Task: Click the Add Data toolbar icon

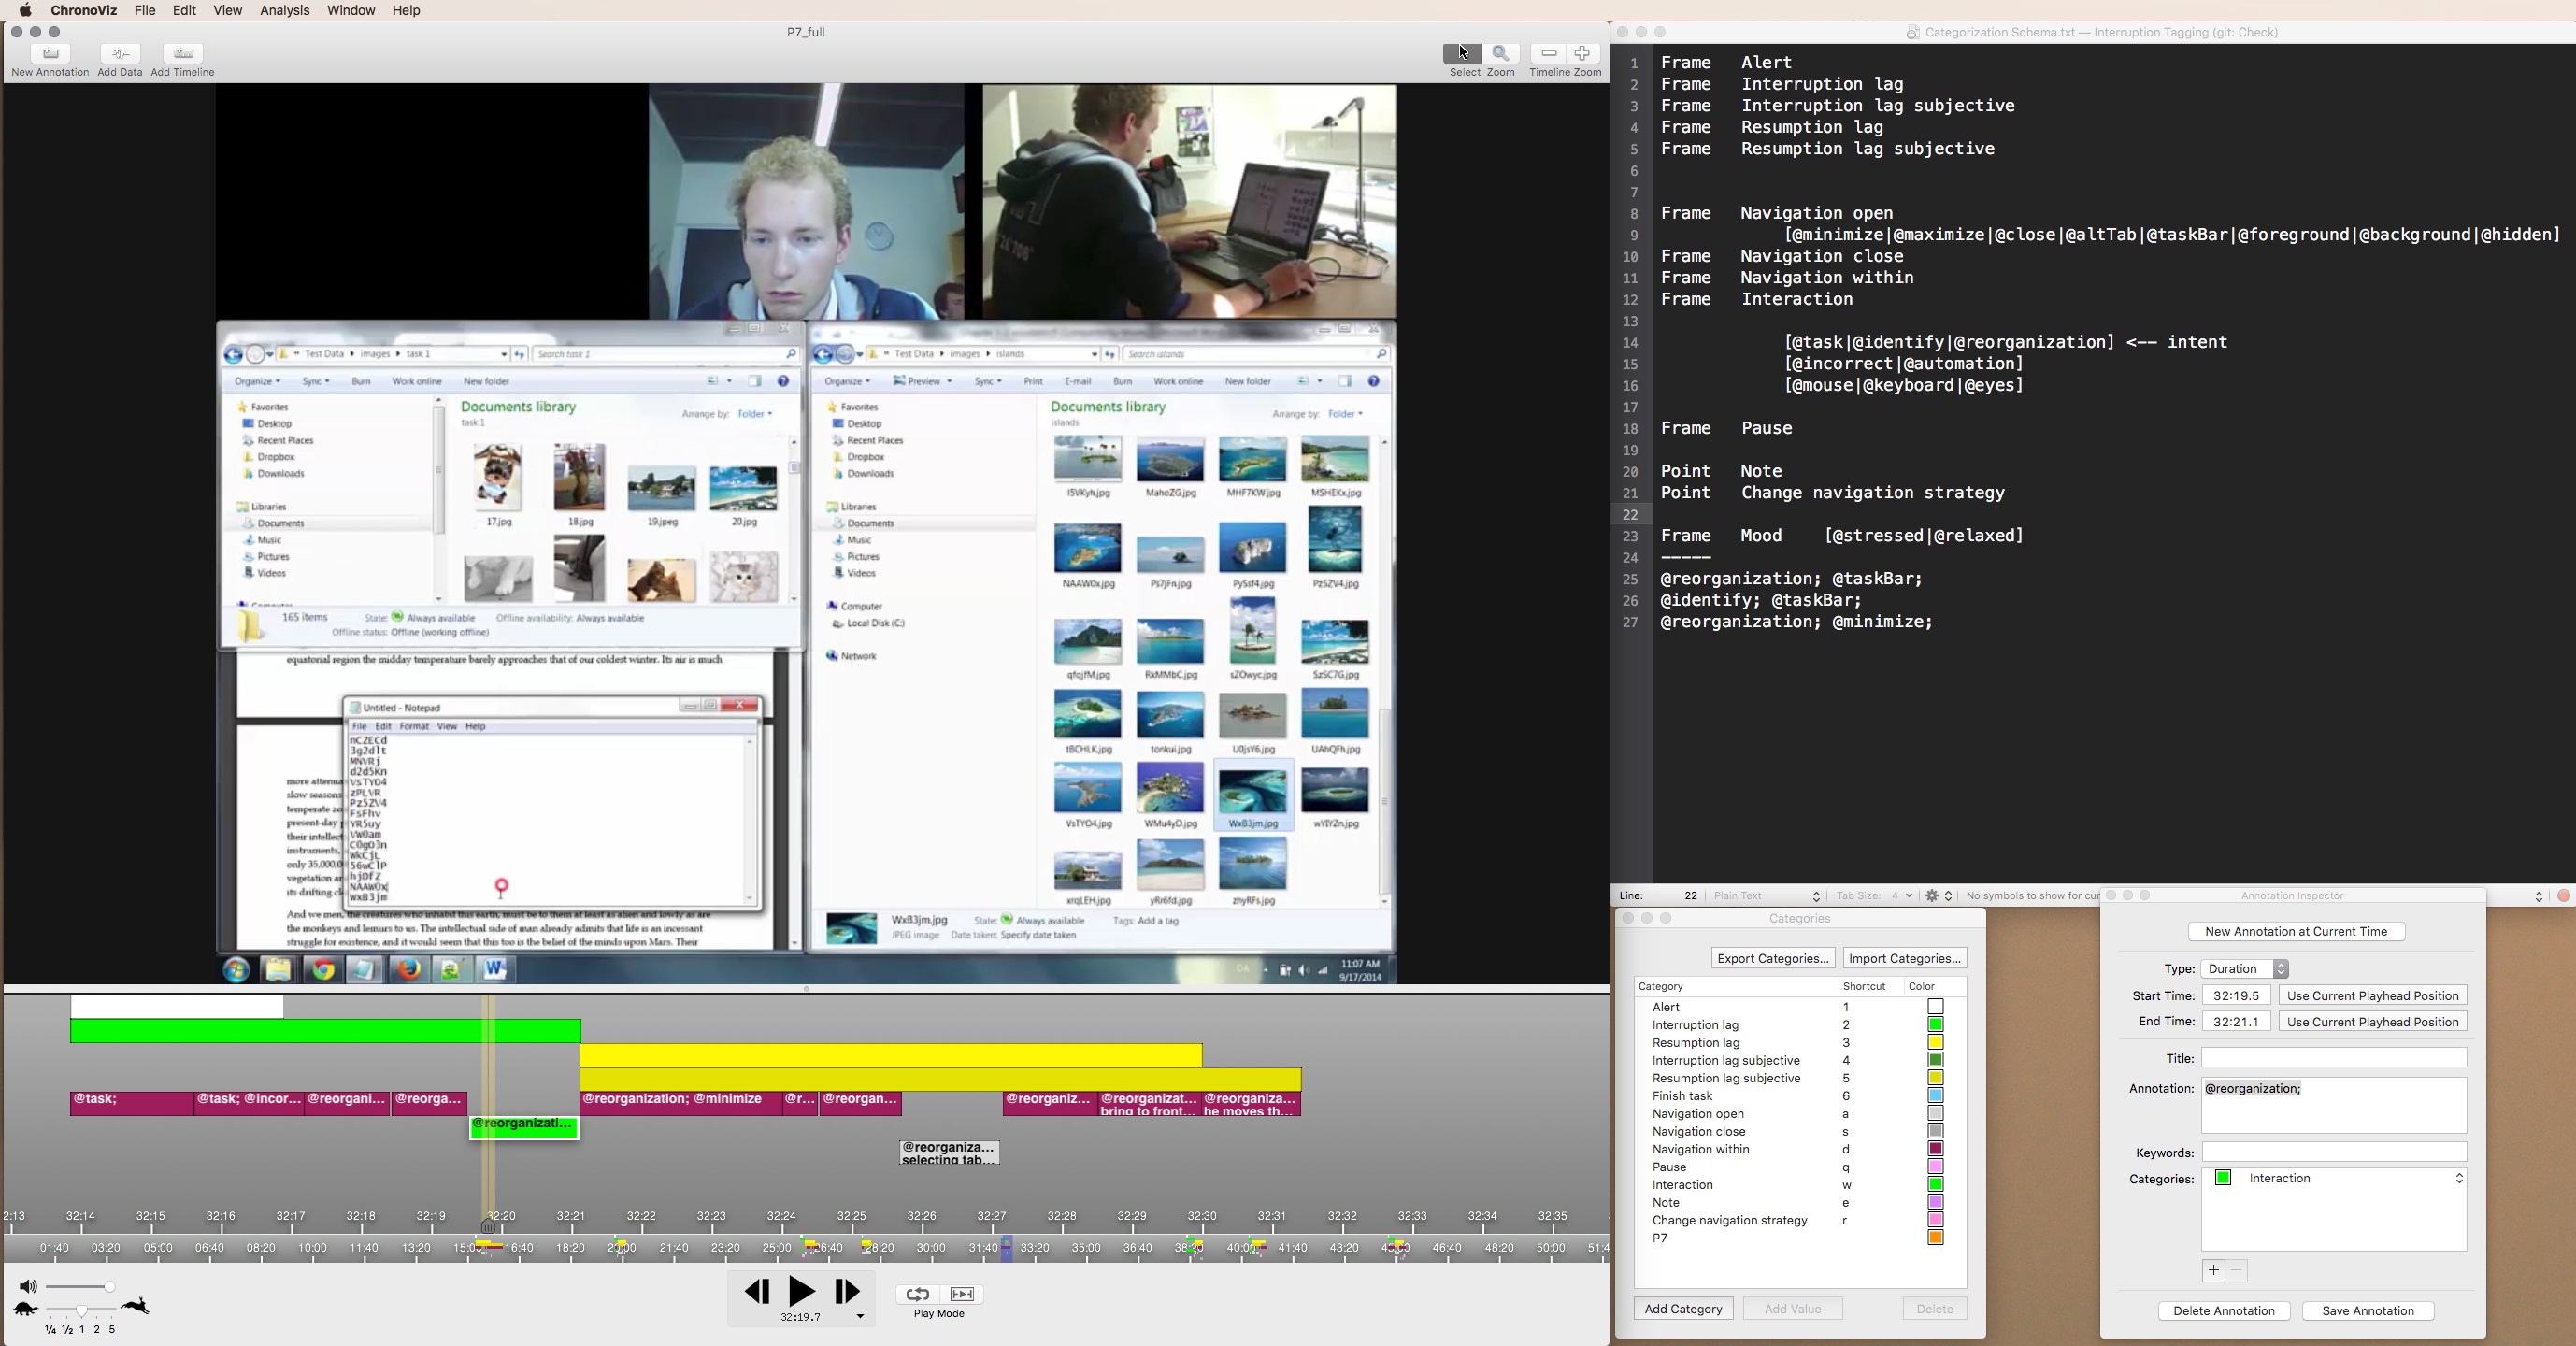Action: click(120, 54)
